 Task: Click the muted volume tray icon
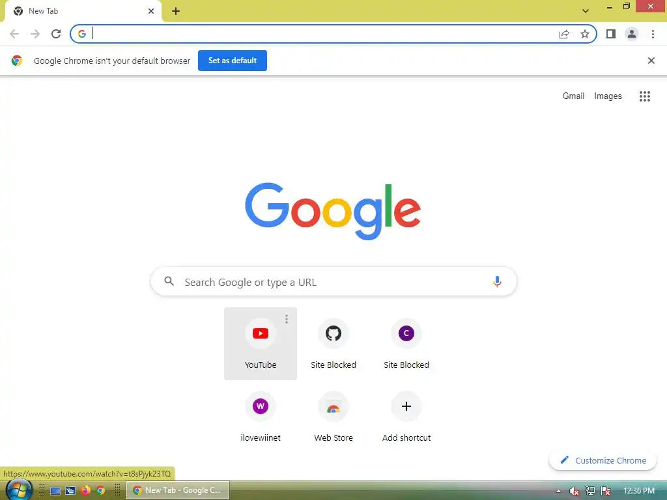pyautogui.click(x=574, y=491)
